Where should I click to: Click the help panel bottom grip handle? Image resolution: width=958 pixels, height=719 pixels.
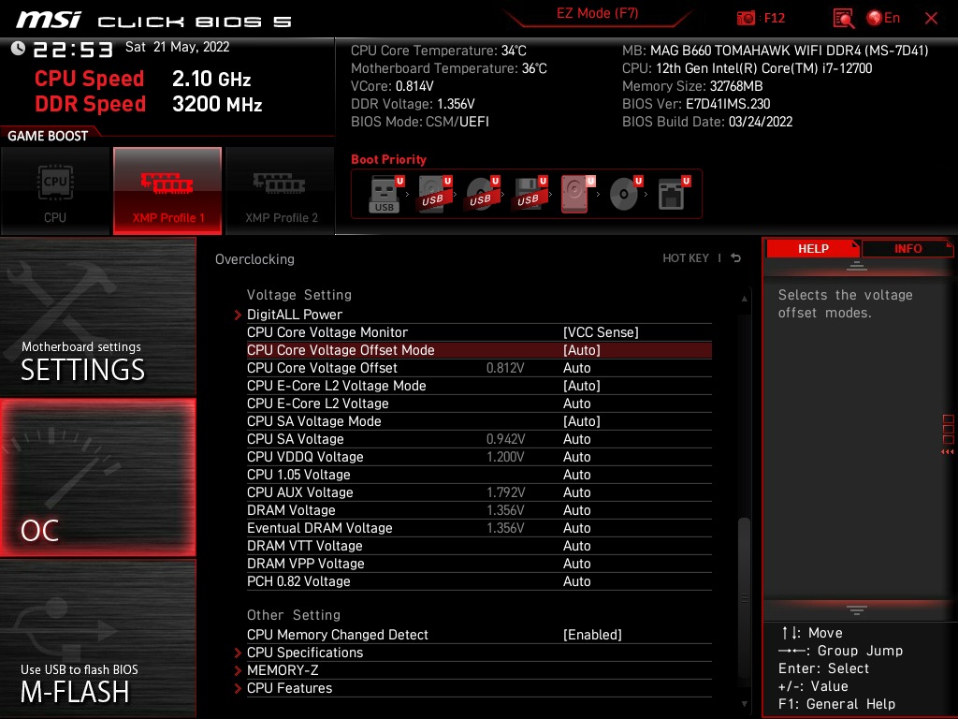(856, 610)
